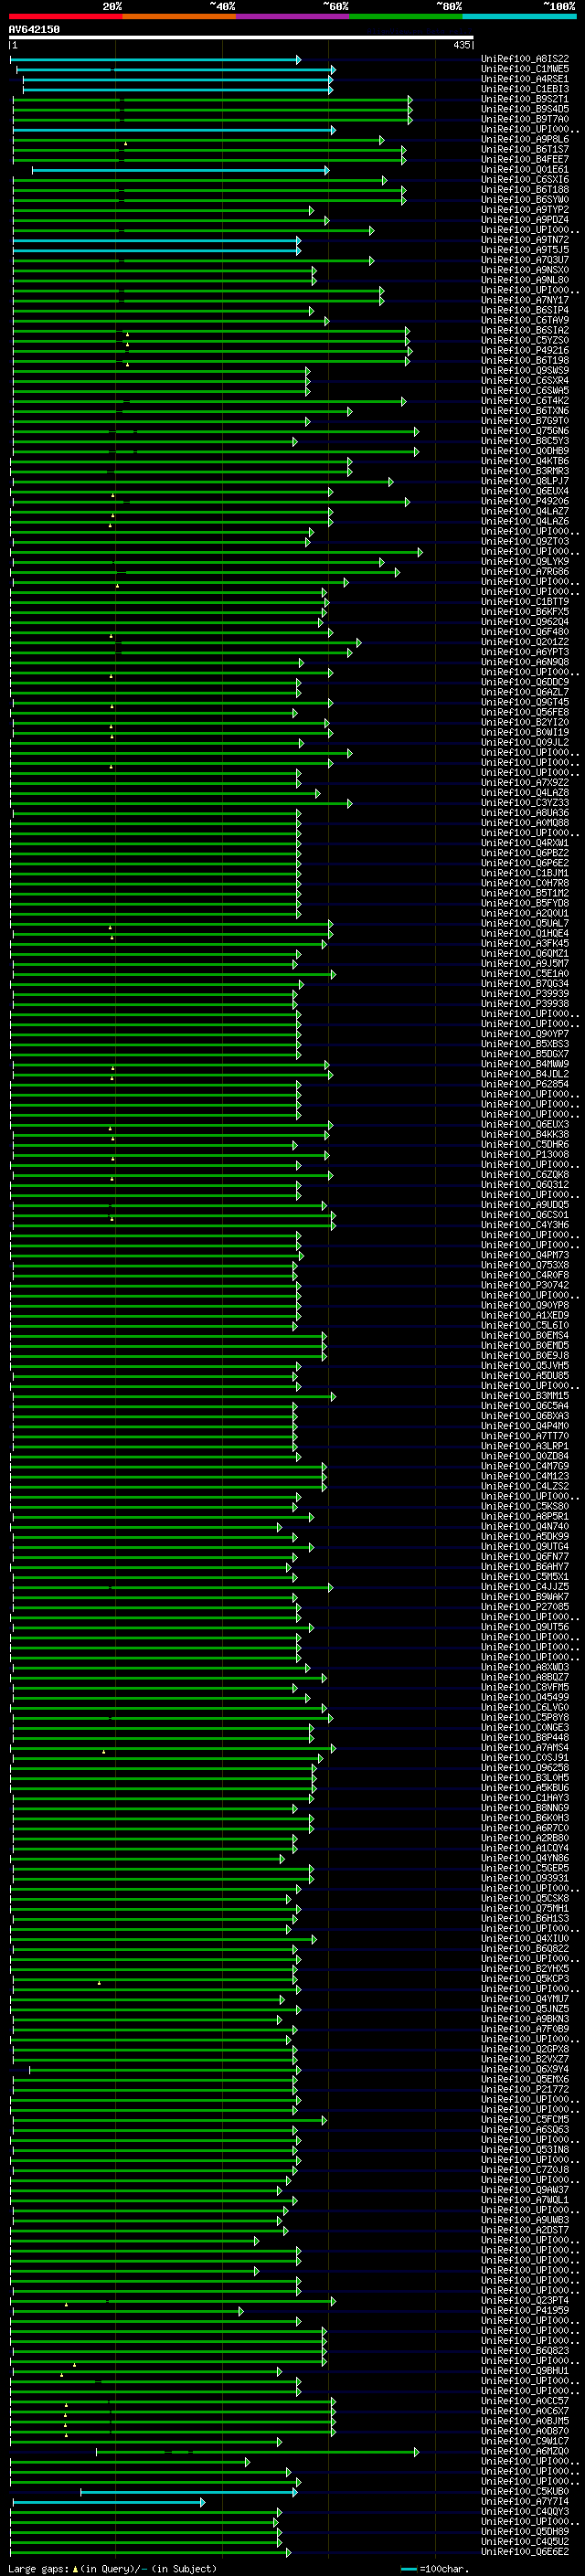
Task: Select hit UniRef100_B9S4D5
Action: tap(525, 109)
